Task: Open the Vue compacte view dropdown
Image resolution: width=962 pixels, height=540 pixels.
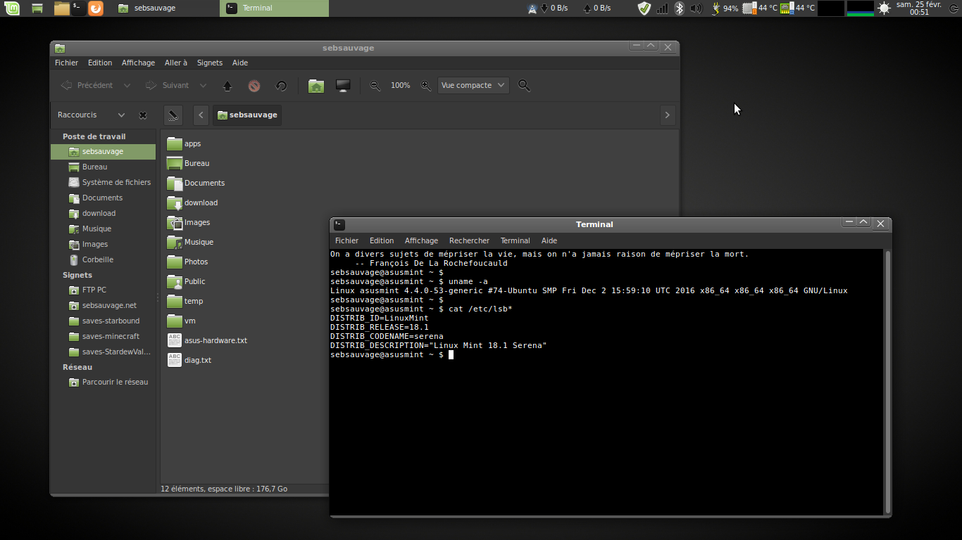Action: [x=473, y=86]
